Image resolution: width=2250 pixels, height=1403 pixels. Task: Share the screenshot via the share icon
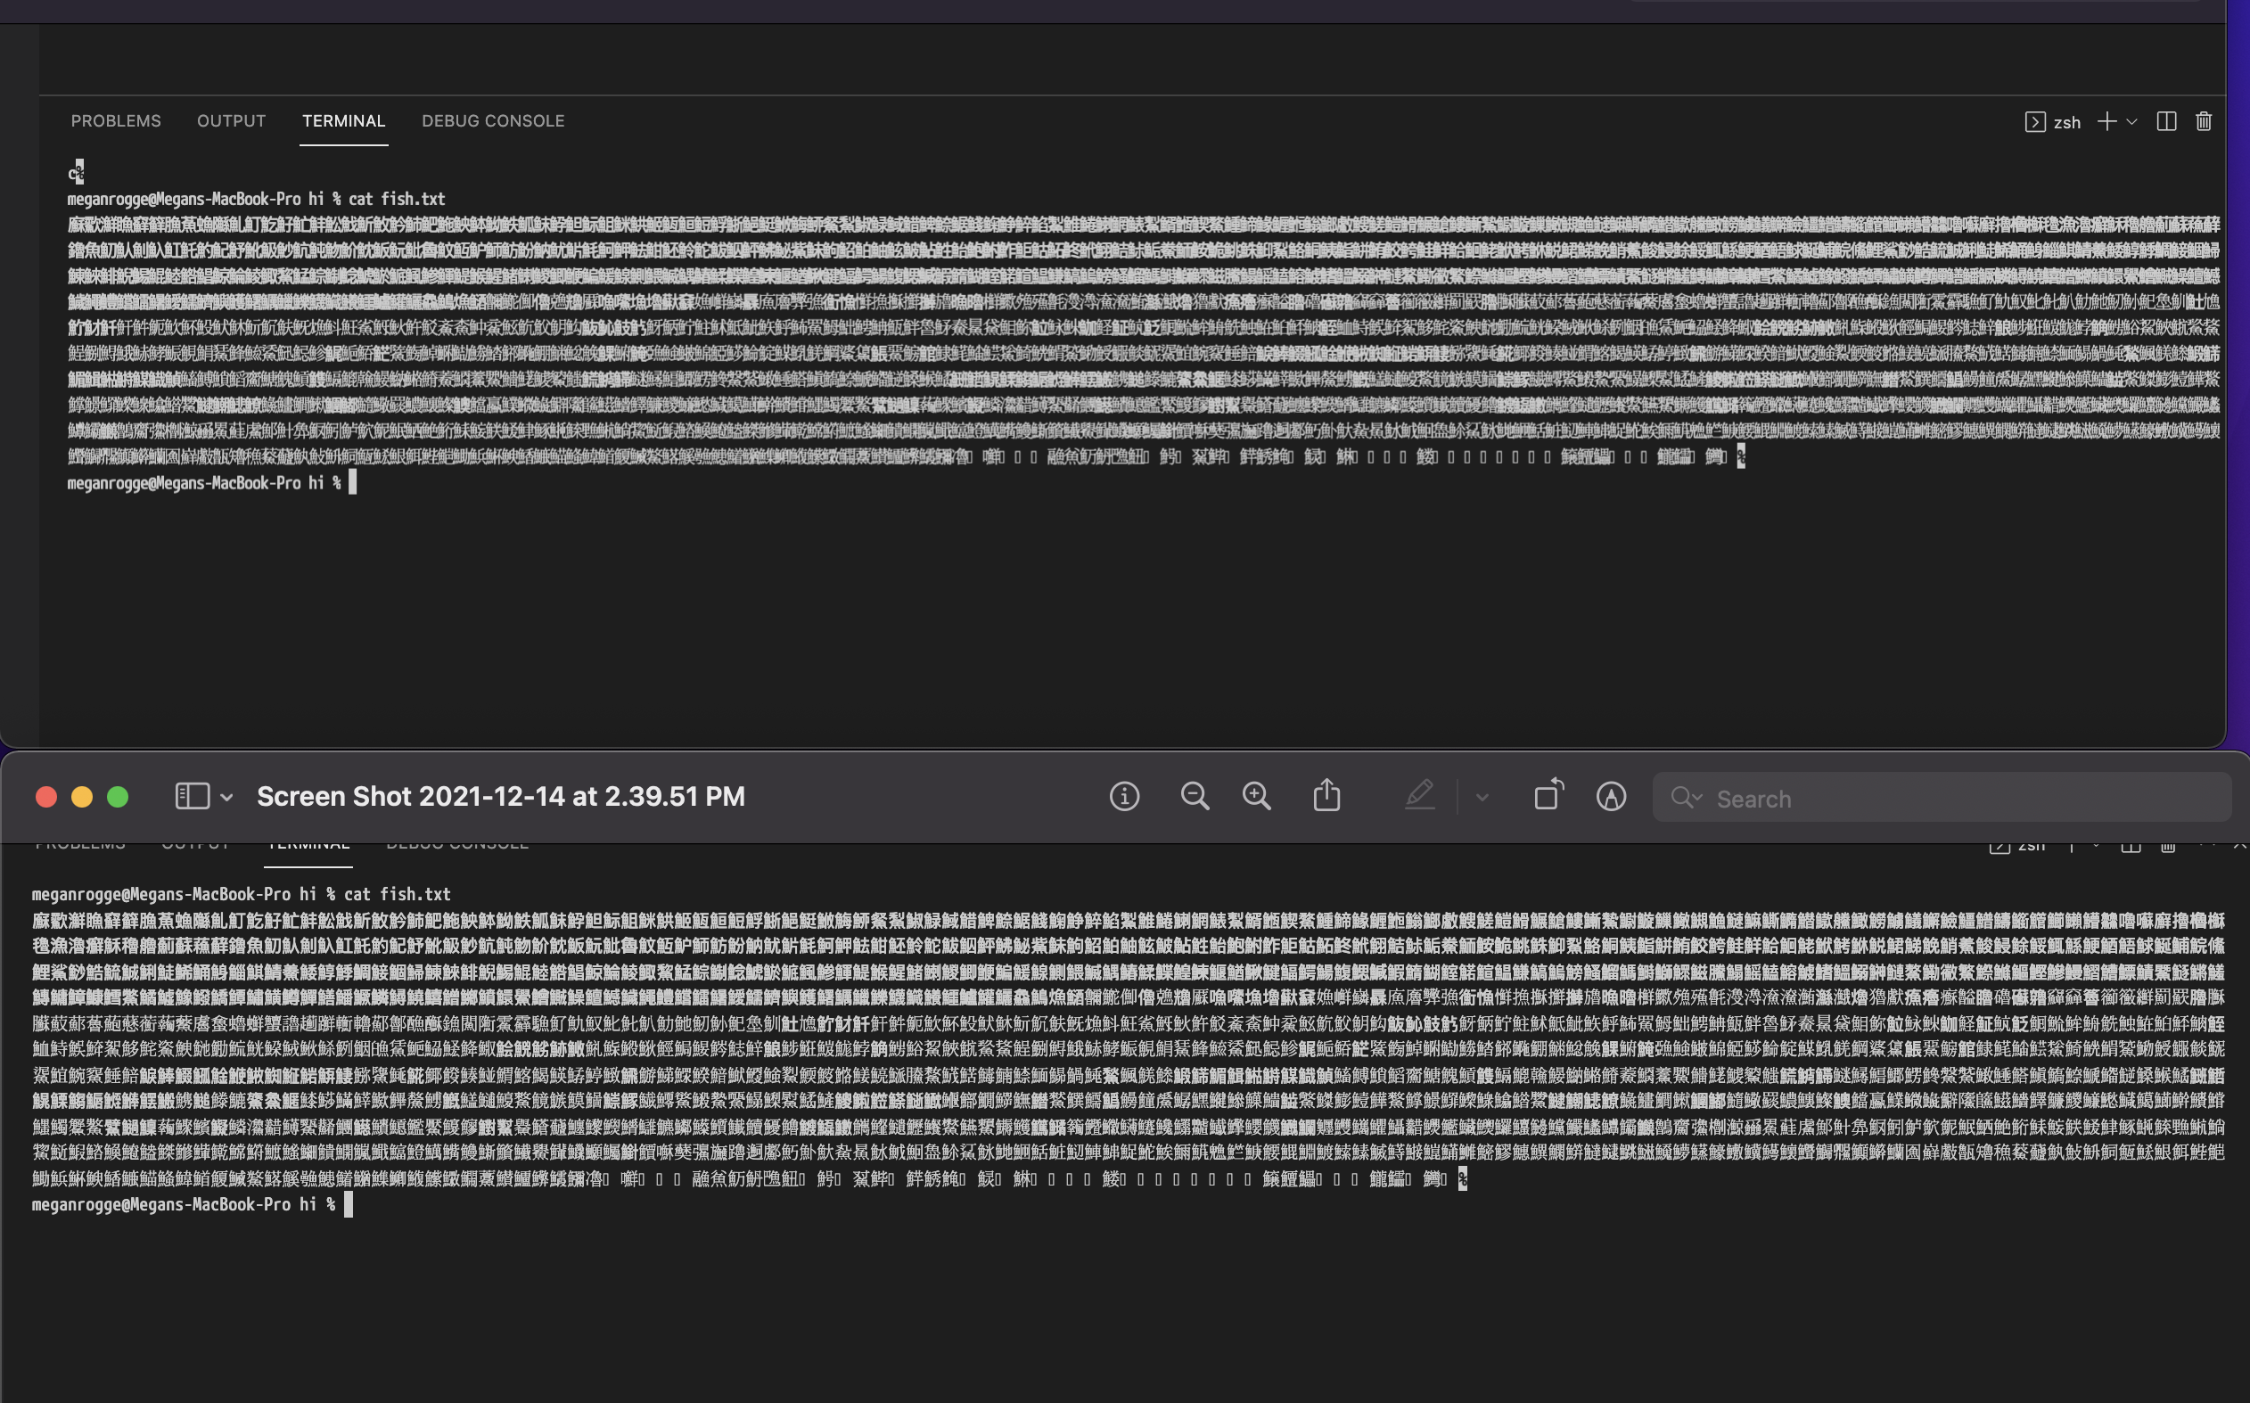click(x=1326, y=796)
